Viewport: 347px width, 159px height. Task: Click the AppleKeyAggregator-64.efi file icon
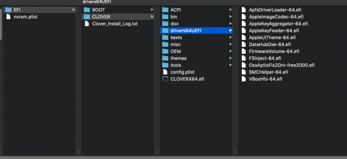[244, 23]
